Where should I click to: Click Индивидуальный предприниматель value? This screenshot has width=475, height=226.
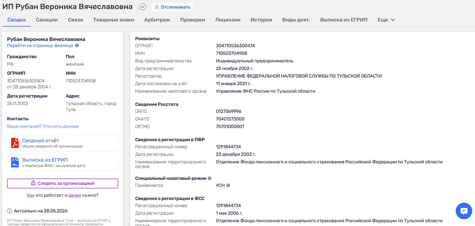pos(254,61)
